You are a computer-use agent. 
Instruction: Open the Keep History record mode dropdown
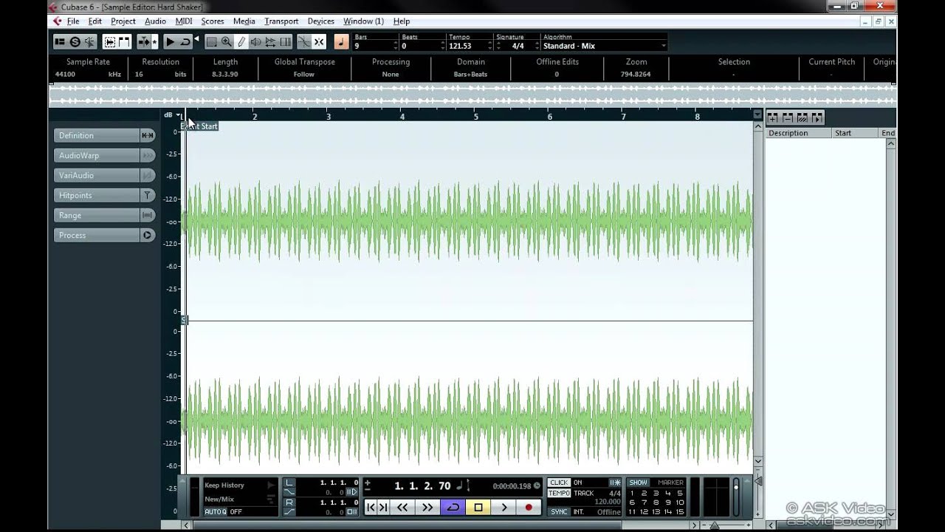[240, 485]
